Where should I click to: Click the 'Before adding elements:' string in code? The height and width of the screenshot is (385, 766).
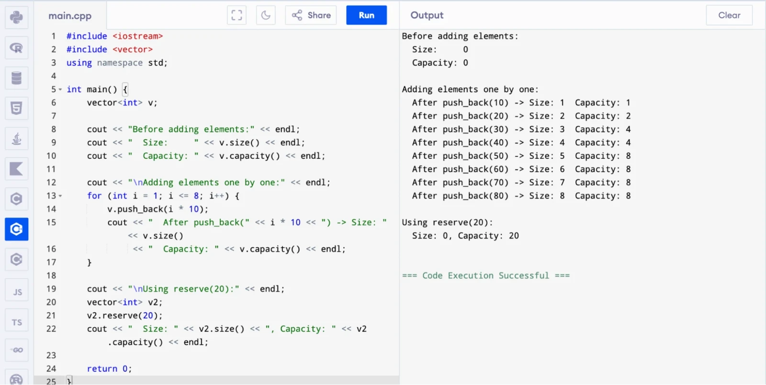pos(191,130)
